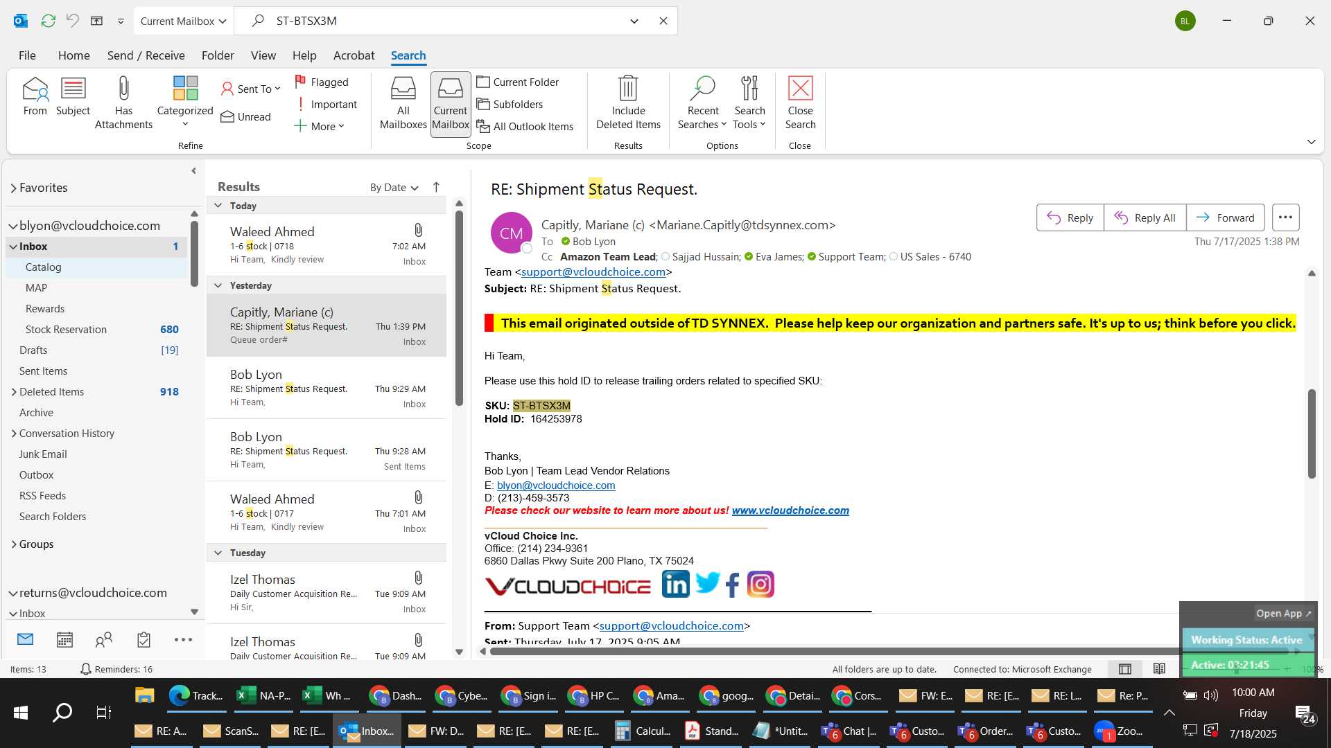Open the Twitter icon in signature
The width and height of the screenshot is (1331, 748).
point(707,583)
